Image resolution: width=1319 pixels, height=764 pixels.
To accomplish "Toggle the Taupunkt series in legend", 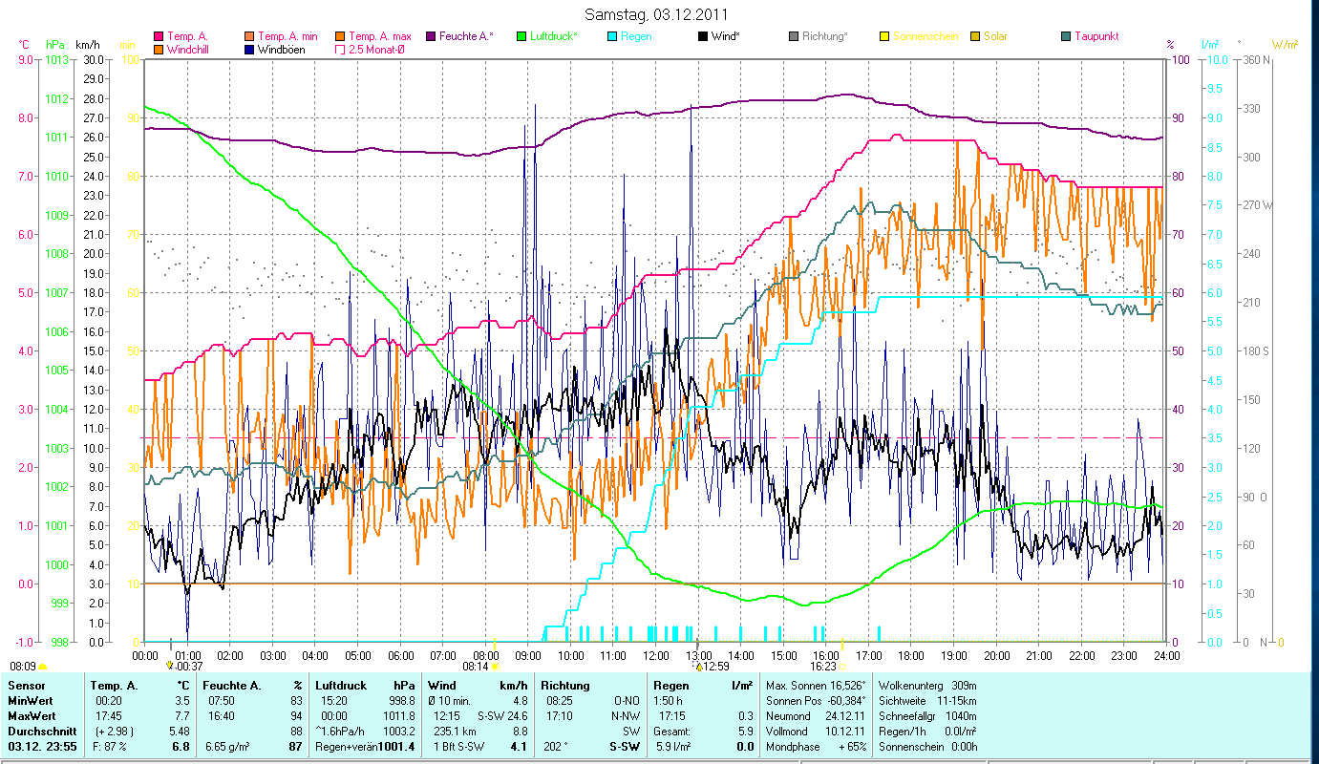I will (x=1066, y=36).
